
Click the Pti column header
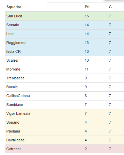87,7
